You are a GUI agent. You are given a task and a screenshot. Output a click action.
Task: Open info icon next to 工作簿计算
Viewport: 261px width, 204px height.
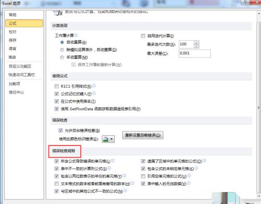tap(76, 35)
